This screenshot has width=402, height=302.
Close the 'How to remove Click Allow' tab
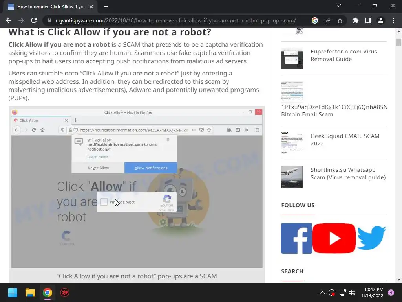(91, 7)
